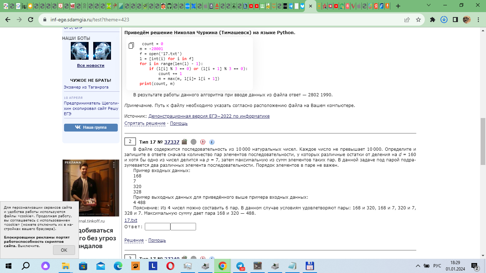486x273 pixels.
Task: Click the briefcase add icon for task 37337
Action: point(184,142)
